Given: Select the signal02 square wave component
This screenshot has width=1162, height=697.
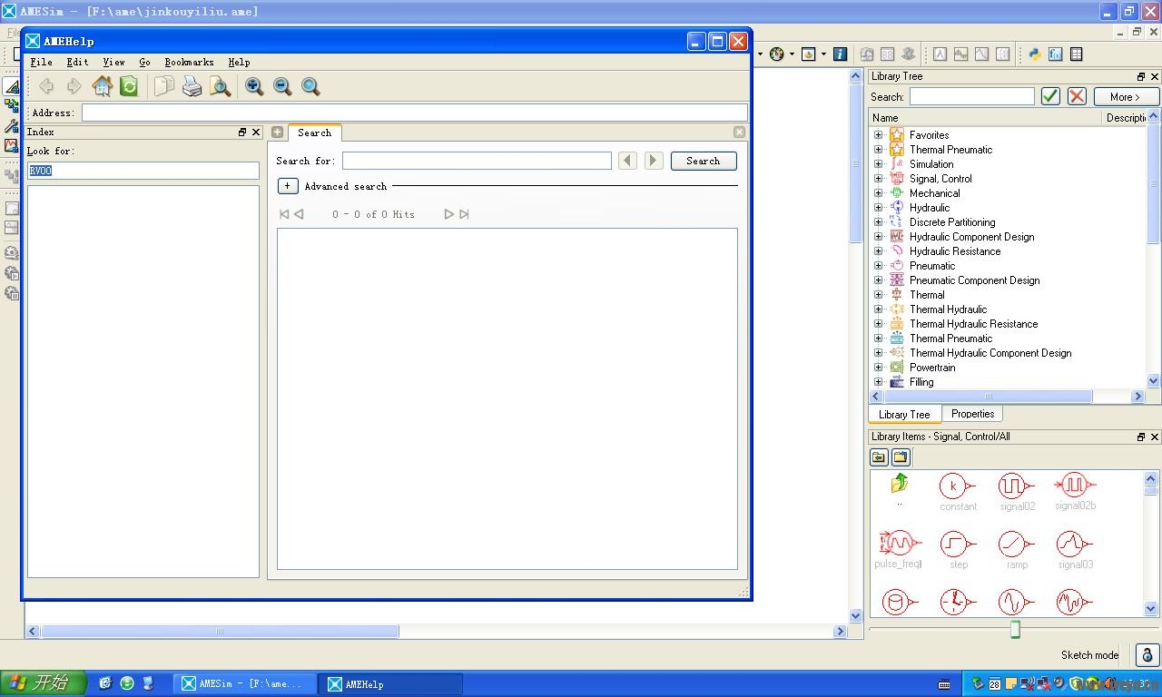Looking at the screenshot, I should (x=1016, y=493).
